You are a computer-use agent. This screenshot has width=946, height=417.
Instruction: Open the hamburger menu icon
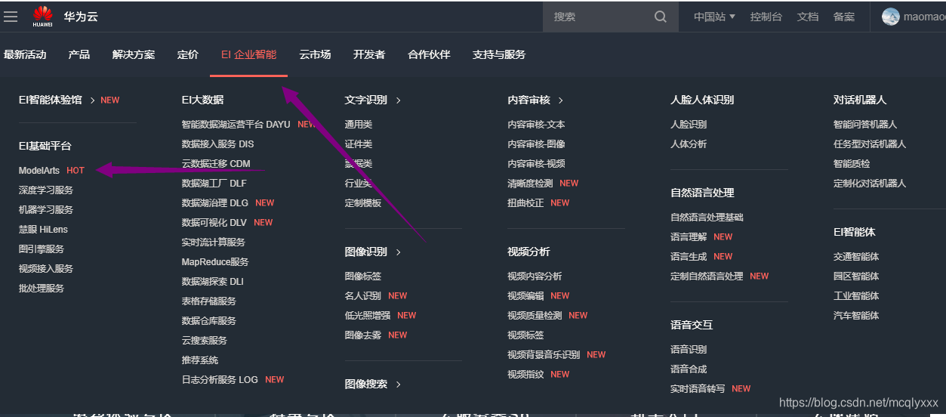click(11, 17)
